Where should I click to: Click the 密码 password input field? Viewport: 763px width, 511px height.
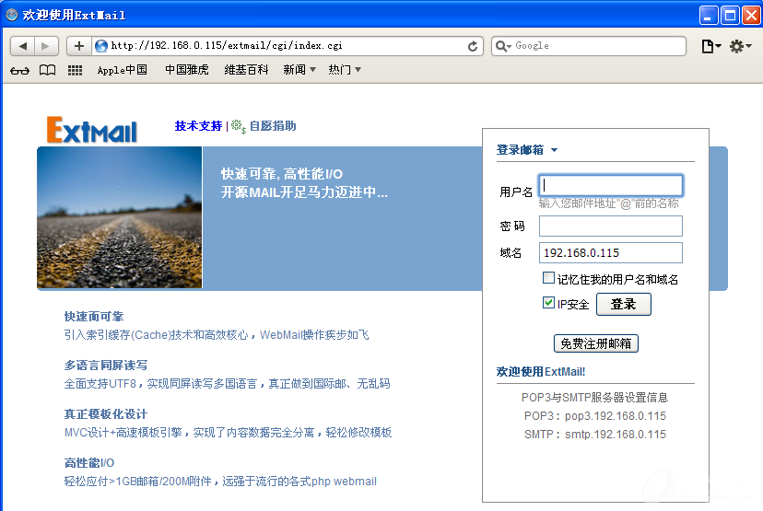coord(610,226)
